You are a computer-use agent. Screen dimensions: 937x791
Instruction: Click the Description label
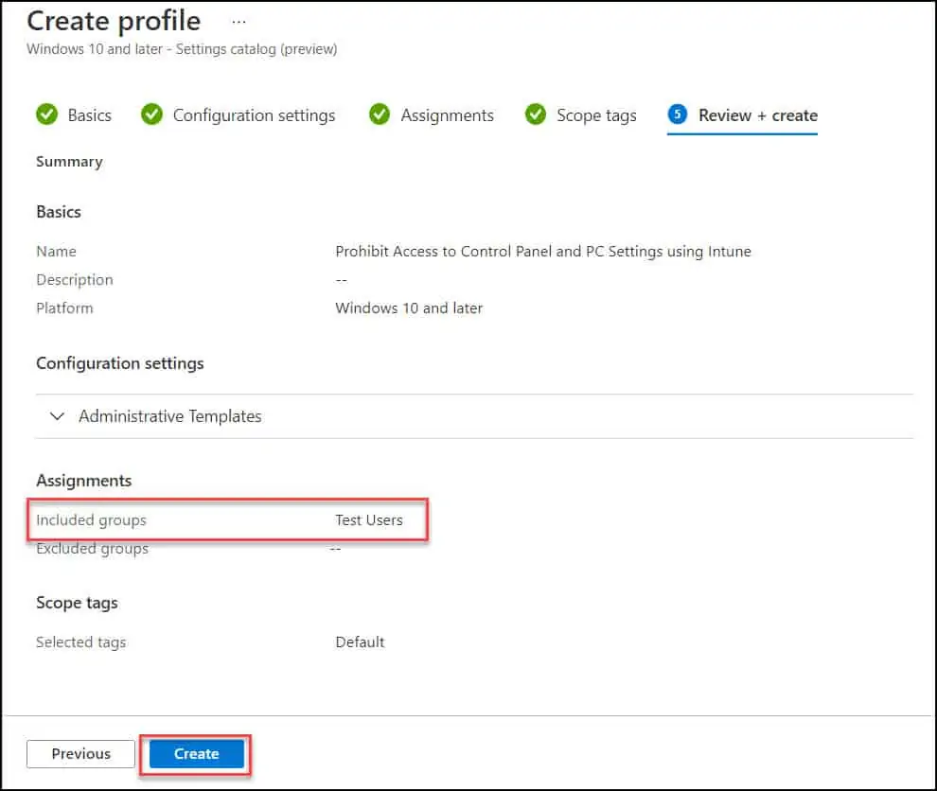coord(74,280)
